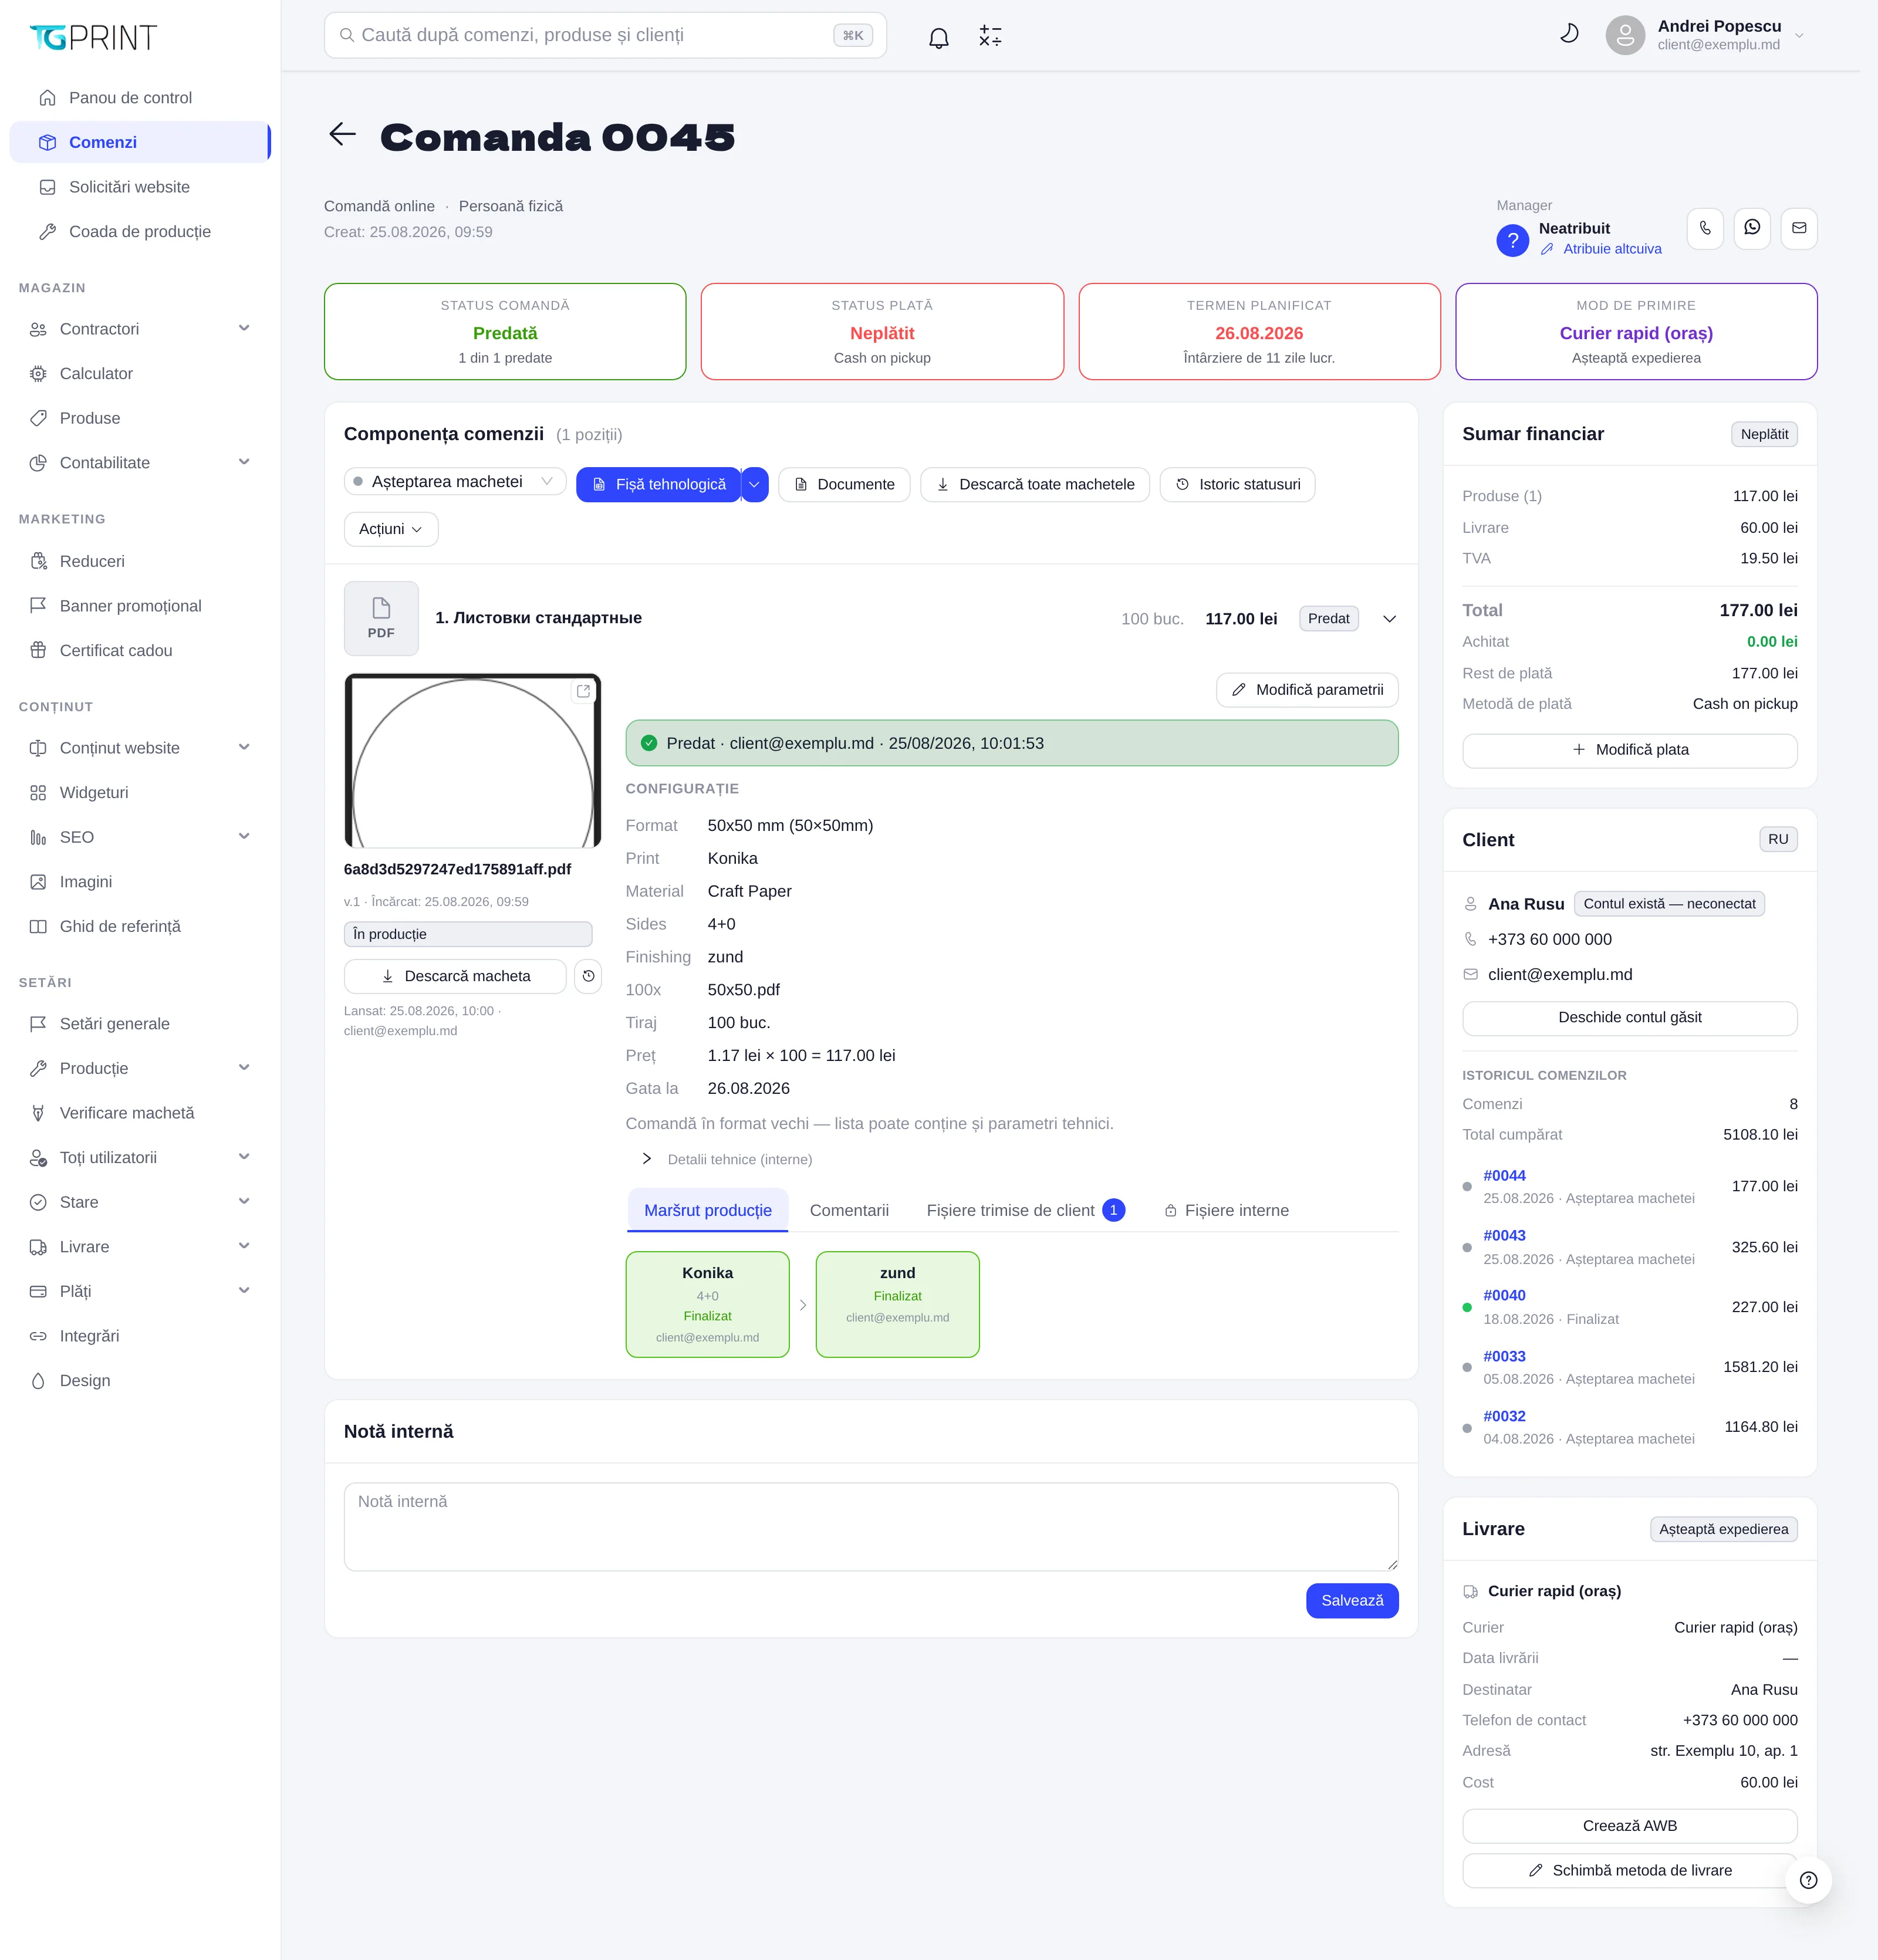
Task: Toggle dark mode moon icon
Action: (x=1569, y=34)
